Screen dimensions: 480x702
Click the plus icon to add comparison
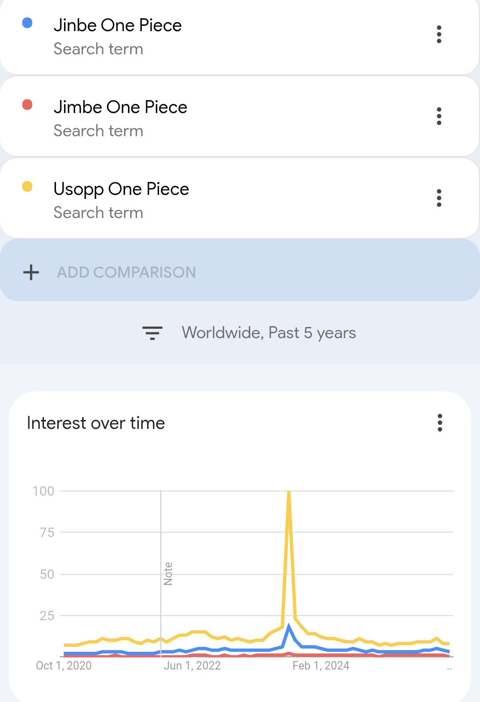coord(31,272)
